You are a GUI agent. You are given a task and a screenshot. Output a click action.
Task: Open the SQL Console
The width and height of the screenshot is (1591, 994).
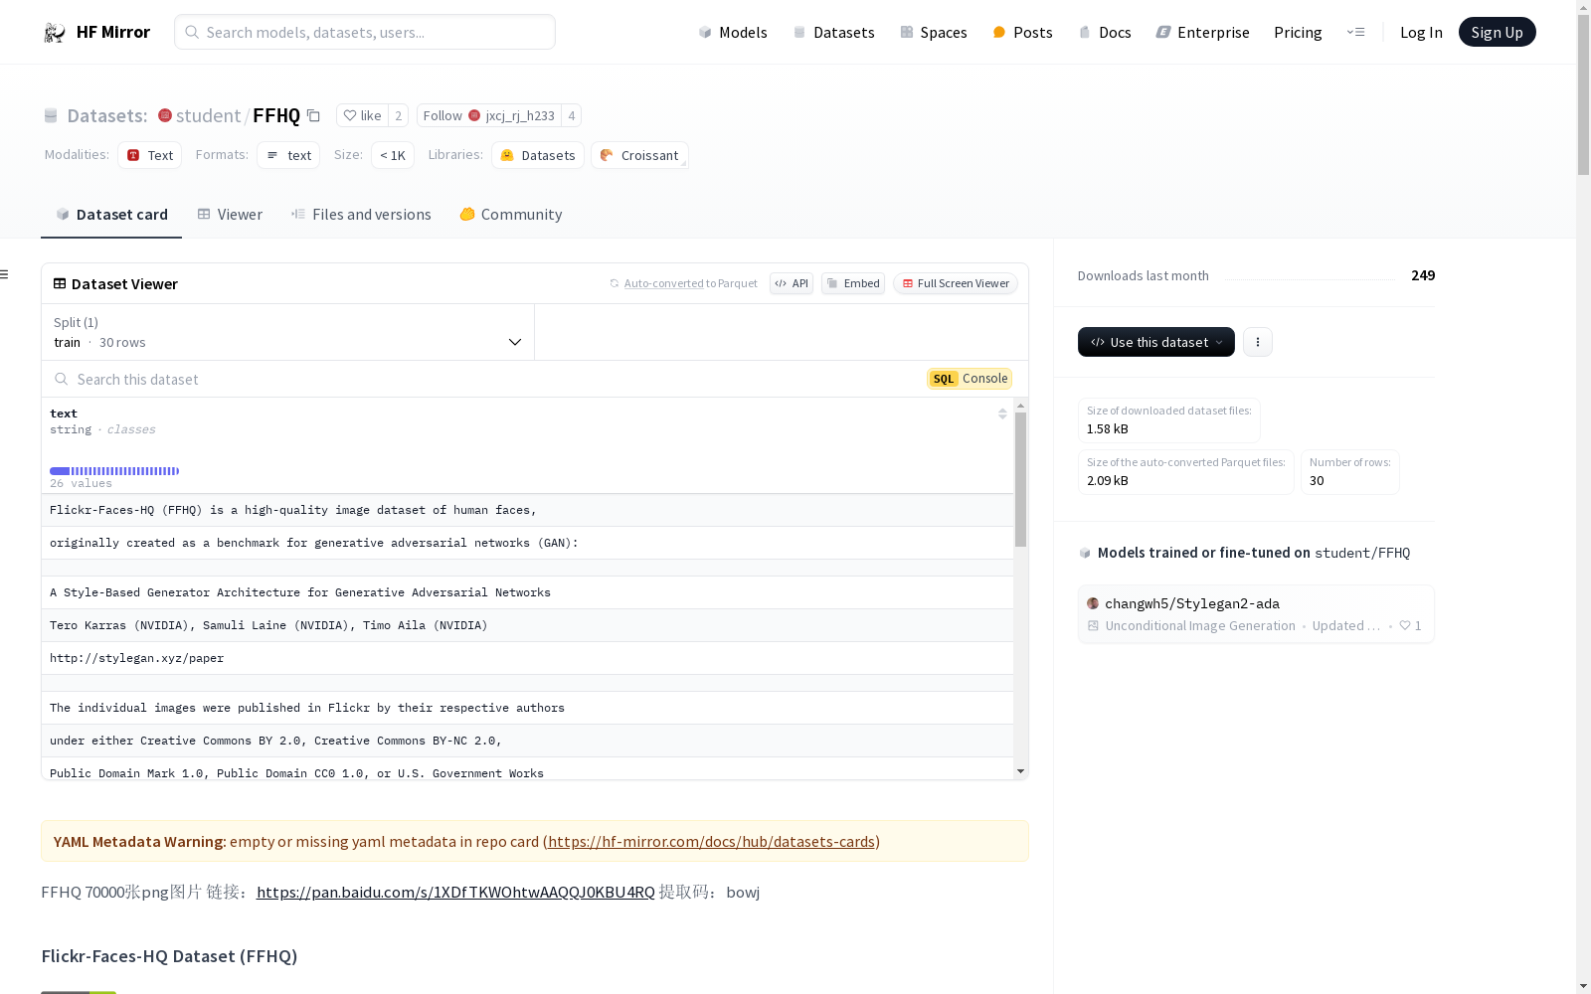click(970, 379)
